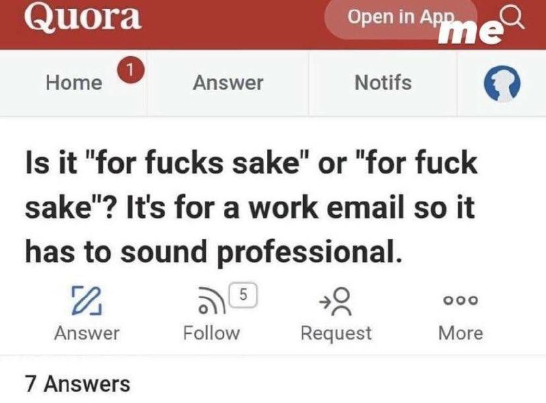Screen dimensions: 546x403
Task: Open the Notifs tab
Action: [383, 83]
